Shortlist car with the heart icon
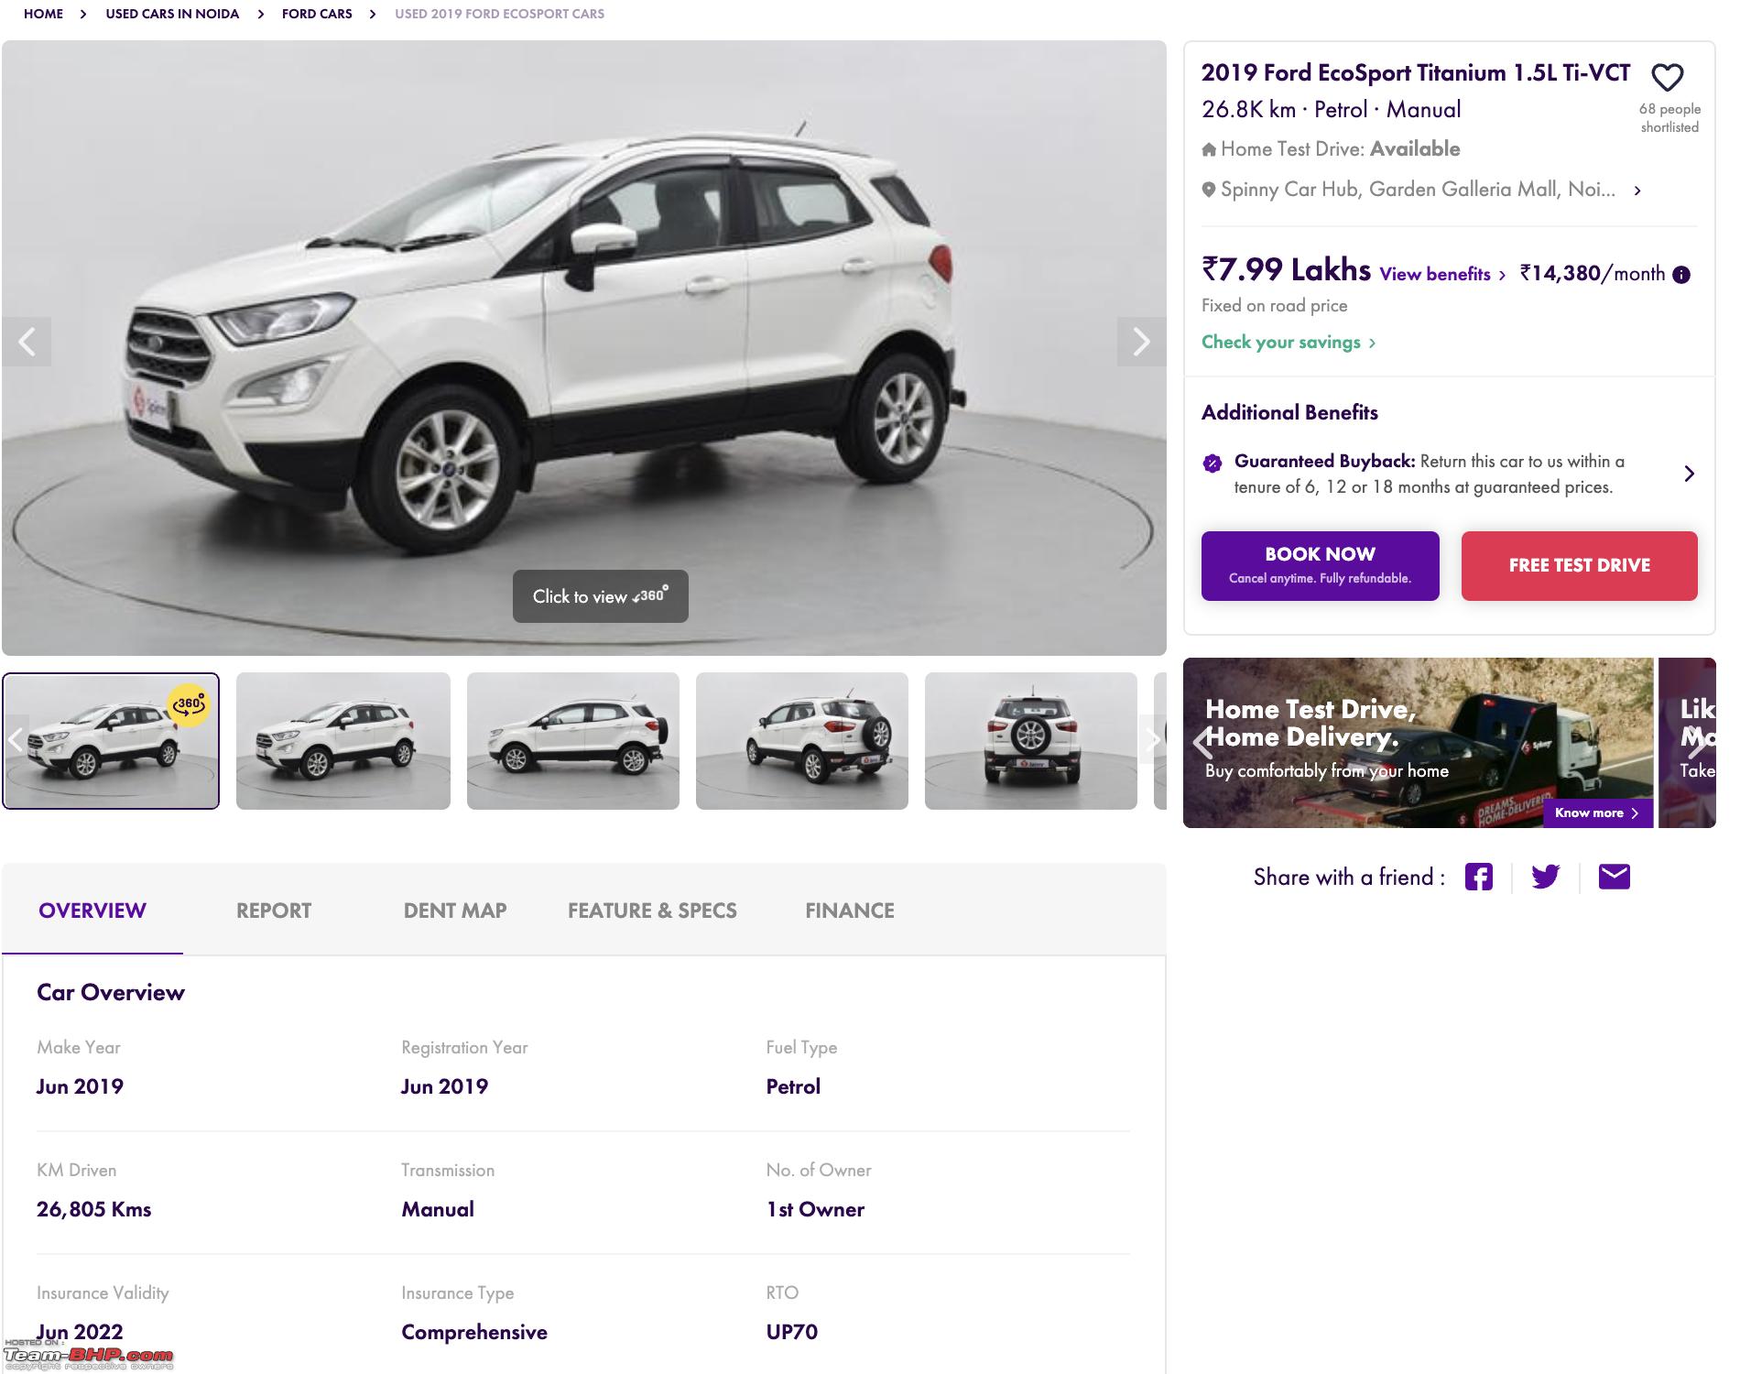The width and height of the screenshot is (1740, 1374). 1667,78
